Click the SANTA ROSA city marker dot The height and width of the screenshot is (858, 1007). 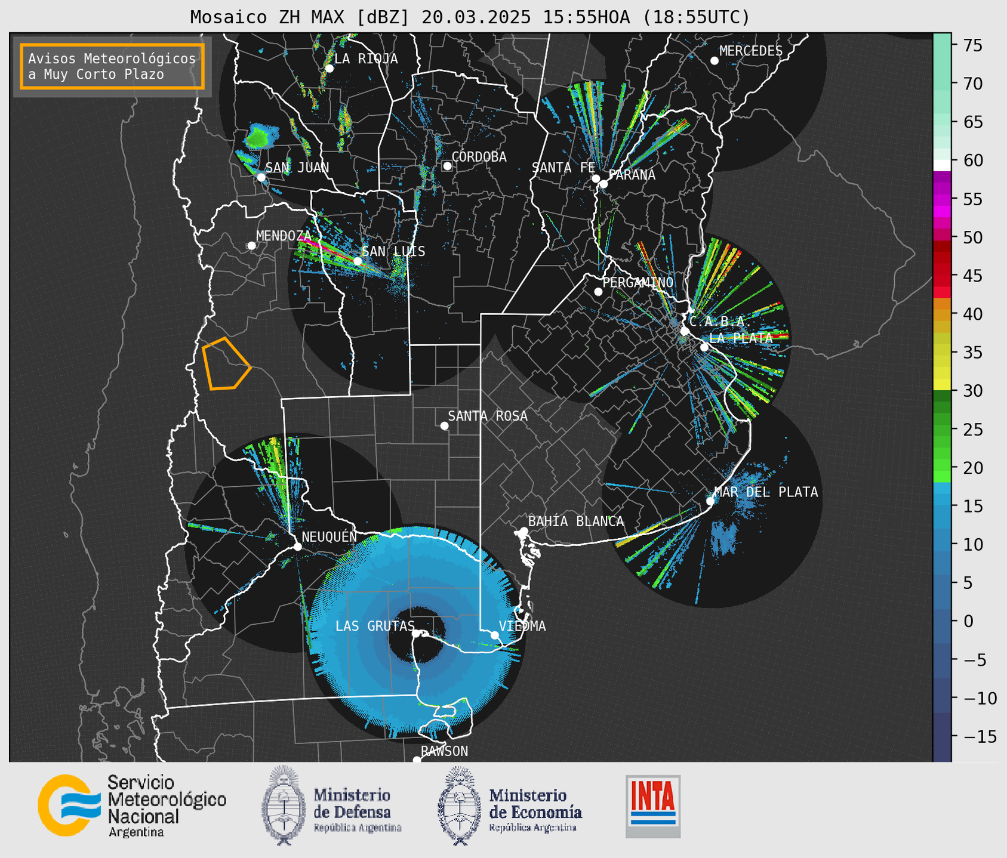(x=444, y=425)
